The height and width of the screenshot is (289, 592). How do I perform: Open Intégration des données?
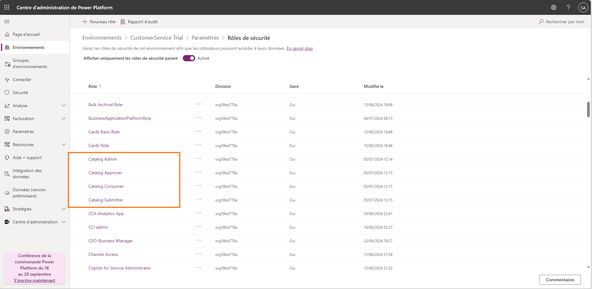point(35,174)
